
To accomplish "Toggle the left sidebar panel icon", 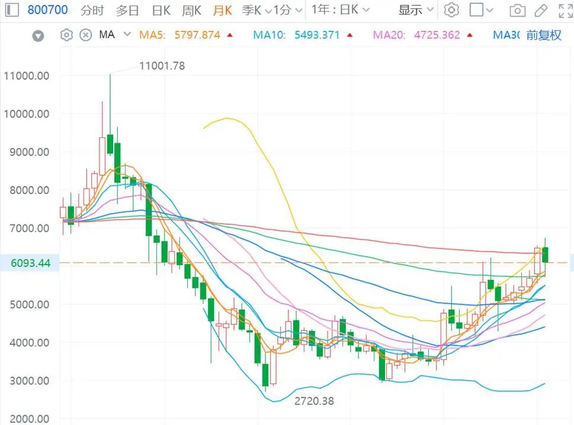I will [x=12, y=10].
